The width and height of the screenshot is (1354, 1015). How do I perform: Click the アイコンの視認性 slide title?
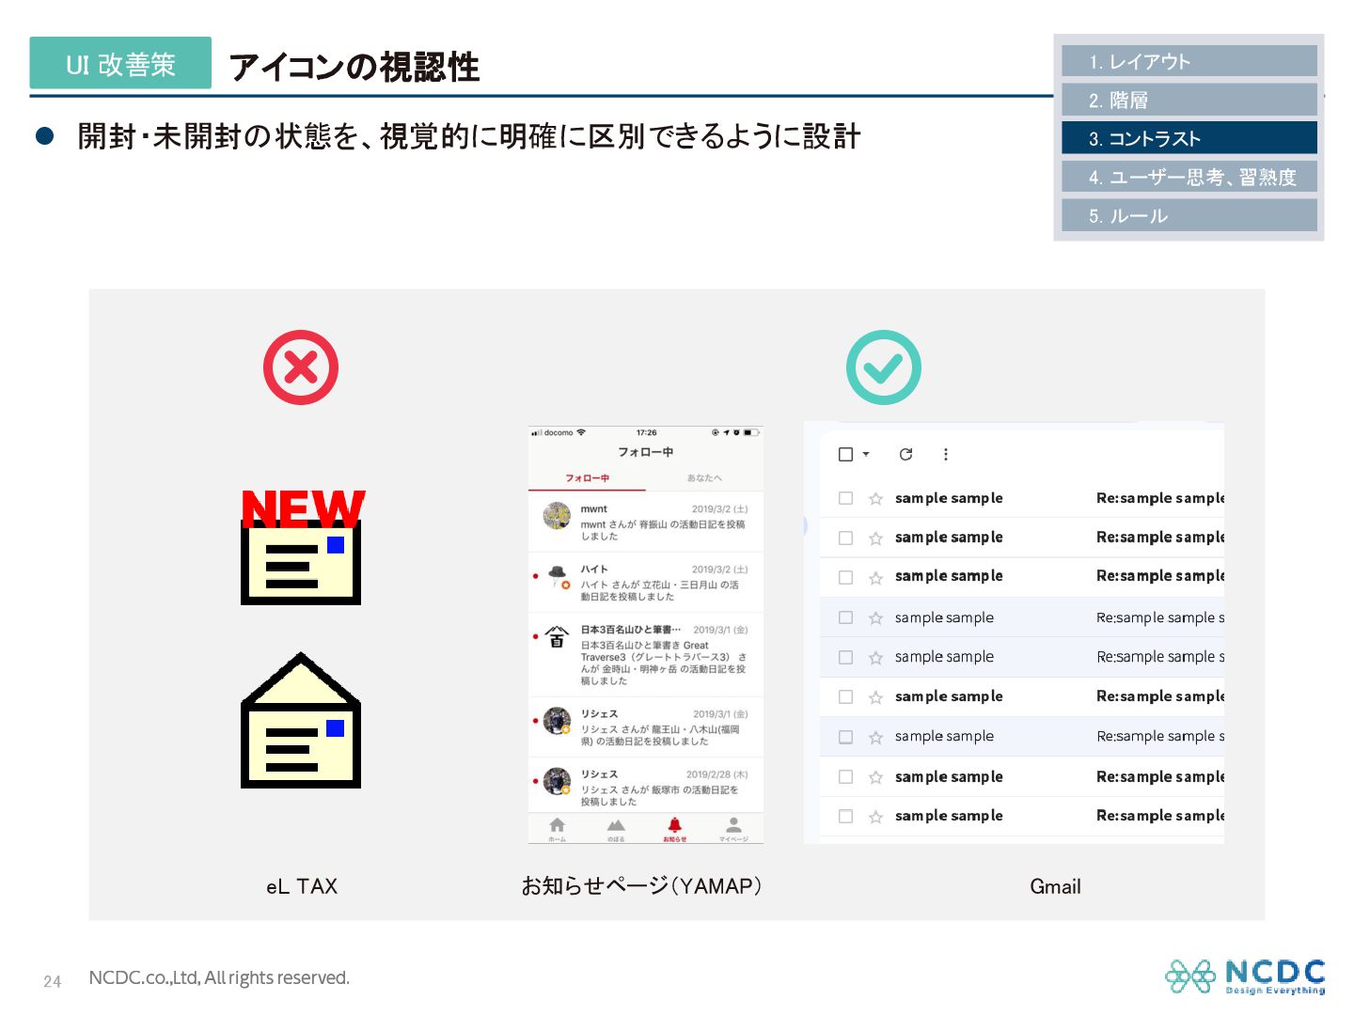354,67
